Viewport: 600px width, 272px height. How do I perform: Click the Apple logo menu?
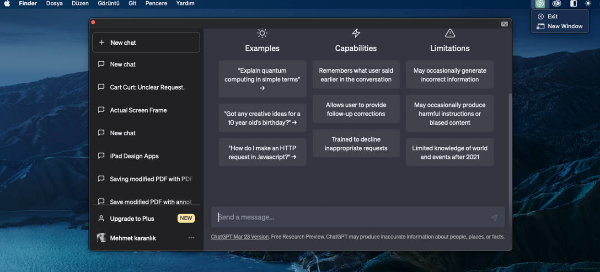7,4
